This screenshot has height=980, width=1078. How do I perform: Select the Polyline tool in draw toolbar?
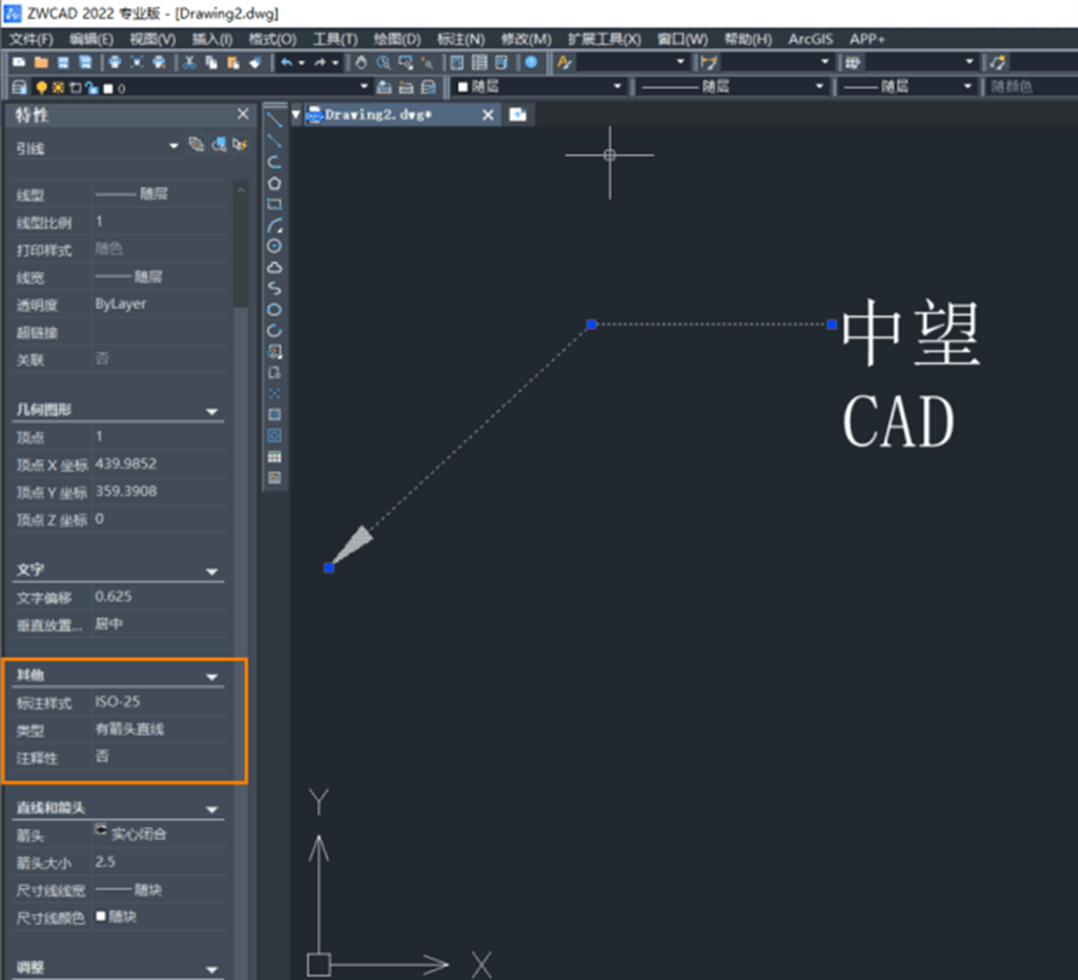[x=274, y=162]
